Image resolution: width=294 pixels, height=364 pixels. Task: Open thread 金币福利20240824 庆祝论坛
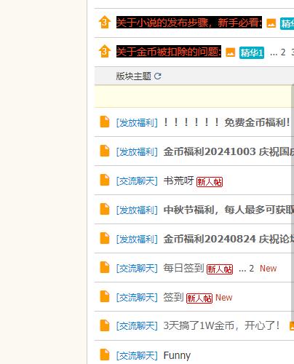point(229,239)
